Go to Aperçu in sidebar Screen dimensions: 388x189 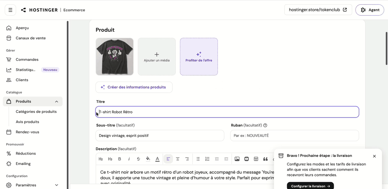click(22, 28)
